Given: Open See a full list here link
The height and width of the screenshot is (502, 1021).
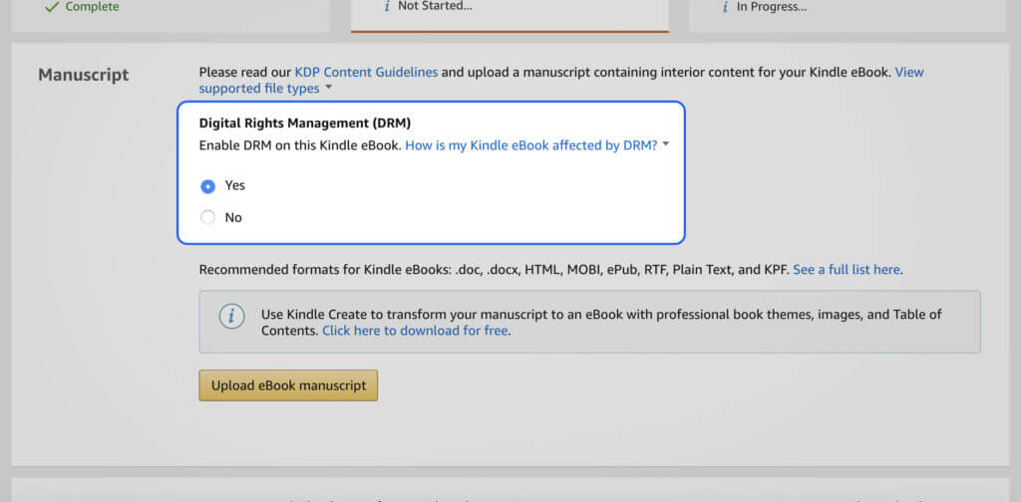Looking at the screenshot, I should click(847, 270).
